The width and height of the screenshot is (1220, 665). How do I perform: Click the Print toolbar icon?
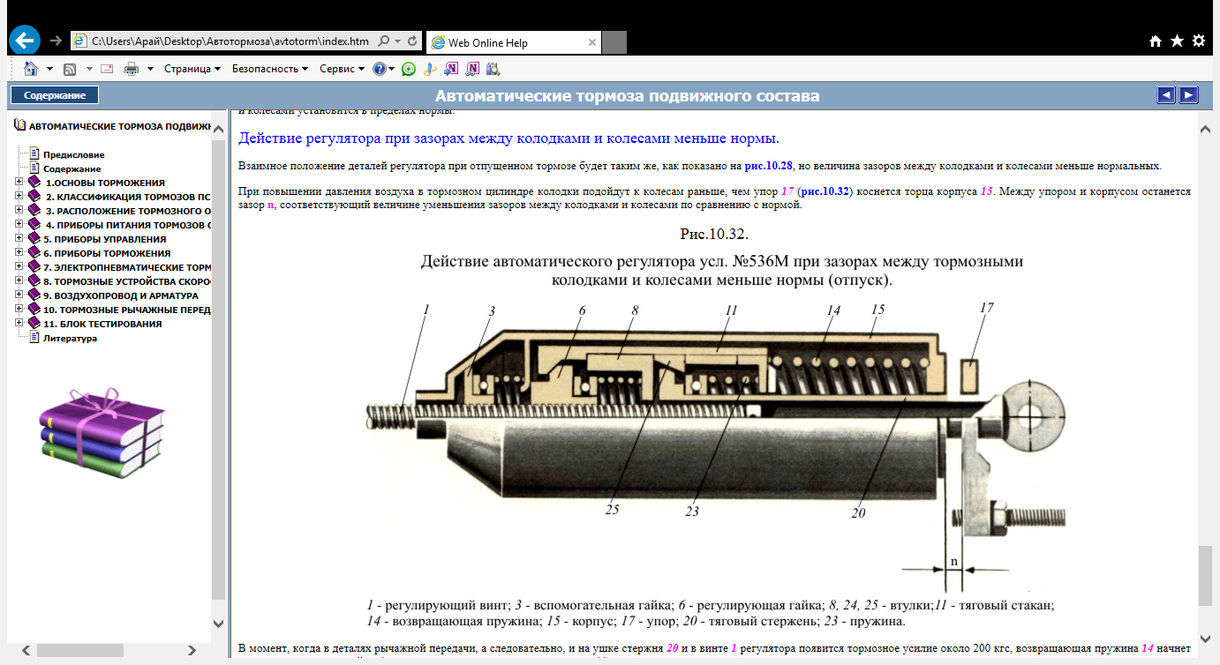132,69
